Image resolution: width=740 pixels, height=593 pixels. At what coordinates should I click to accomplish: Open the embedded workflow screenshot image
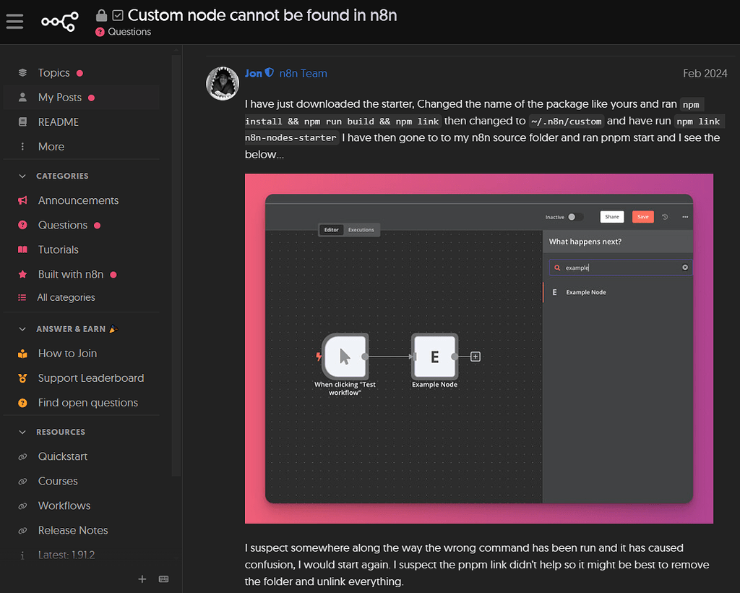(x=478, y=348)
